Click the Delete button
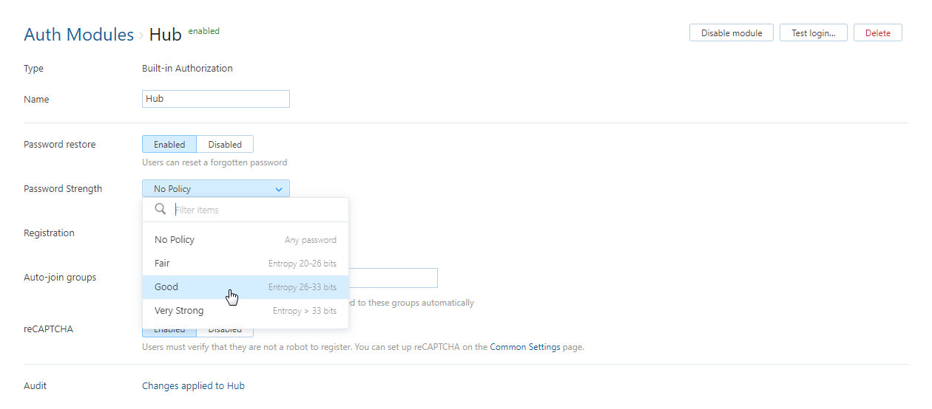932x409 pixels. (x=877, y=33)
